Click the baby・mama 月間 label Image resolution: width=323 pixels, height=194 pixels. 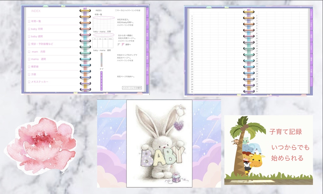tap(102, 32)
